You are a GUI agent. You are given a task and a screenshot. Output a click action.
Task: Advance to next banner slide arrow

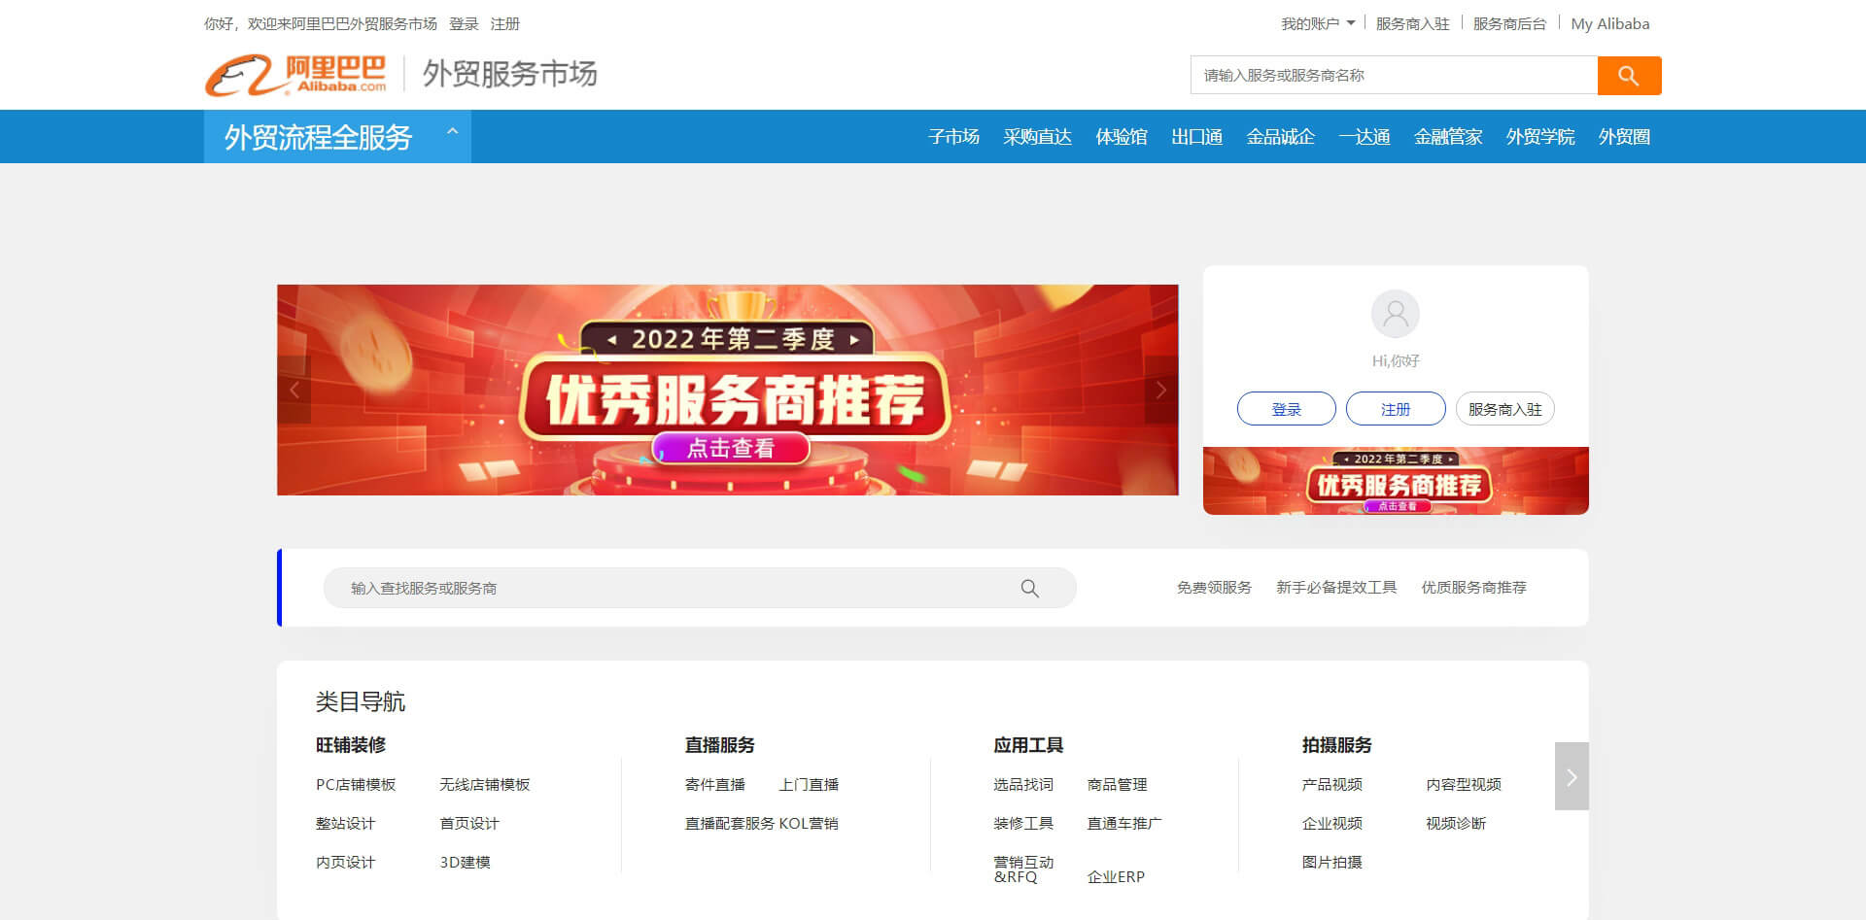click(x=1160, y=390)
